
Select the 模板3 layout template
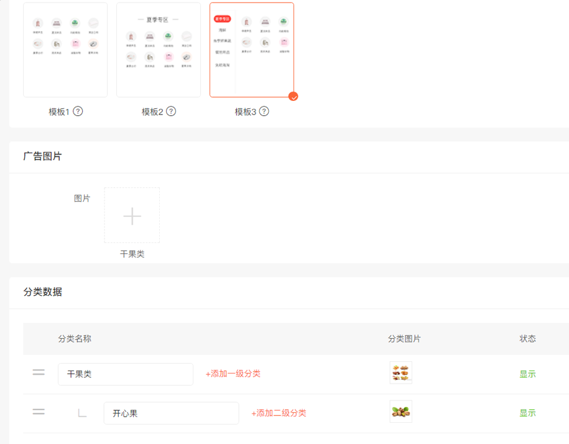252,50
